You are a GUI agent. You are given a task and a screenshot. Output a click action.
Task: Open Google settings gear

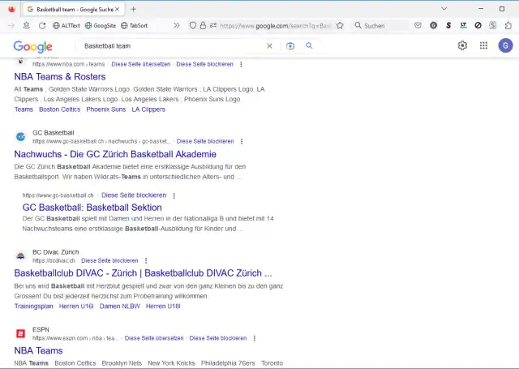tap(462, 45)
